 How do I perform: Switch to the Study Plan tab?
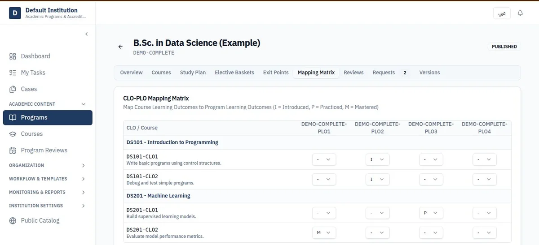coord(193,73)
